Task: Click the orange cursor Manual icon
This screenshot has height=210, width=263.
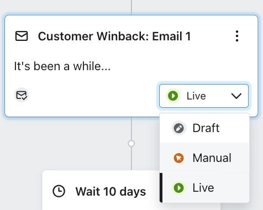Action: click(178, 158)
